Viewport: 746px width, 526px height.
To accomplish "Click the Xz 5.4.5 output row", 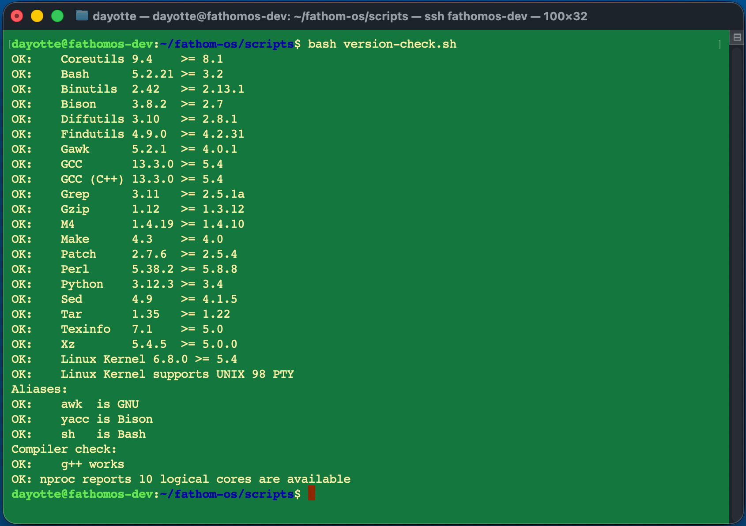I will point(124,344).
